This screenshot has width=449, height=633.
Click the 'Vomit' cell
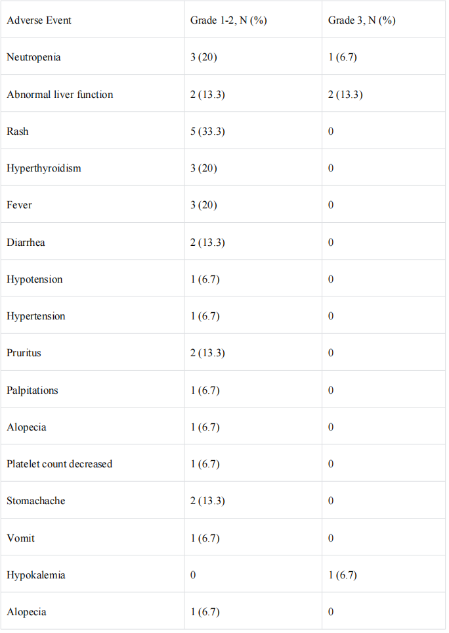pos(20,538)
